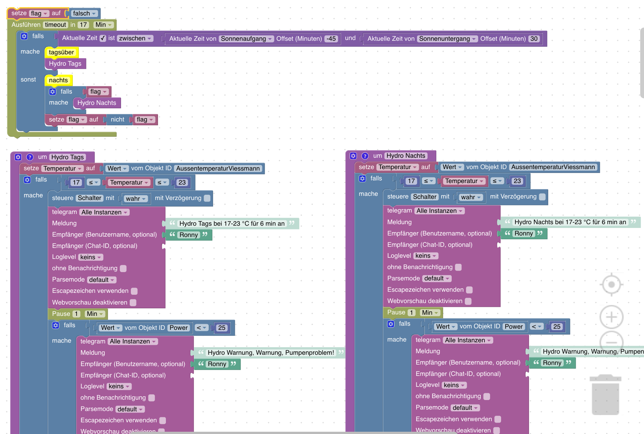This screenshot has height=434, width=644.
Task: Check 'ohne Benachrichtigung' in Hydro Tags warning telegram
Action: (x=152, y=398)
